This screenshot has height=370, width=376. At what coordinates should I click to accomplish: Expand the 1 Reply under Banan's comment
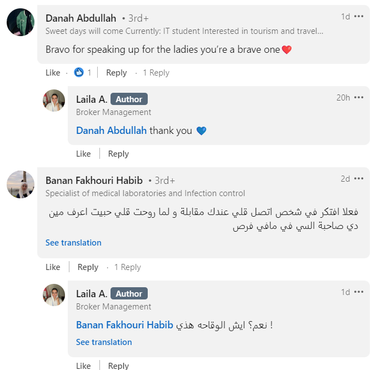pyautogui.click(x=128, y=267)
